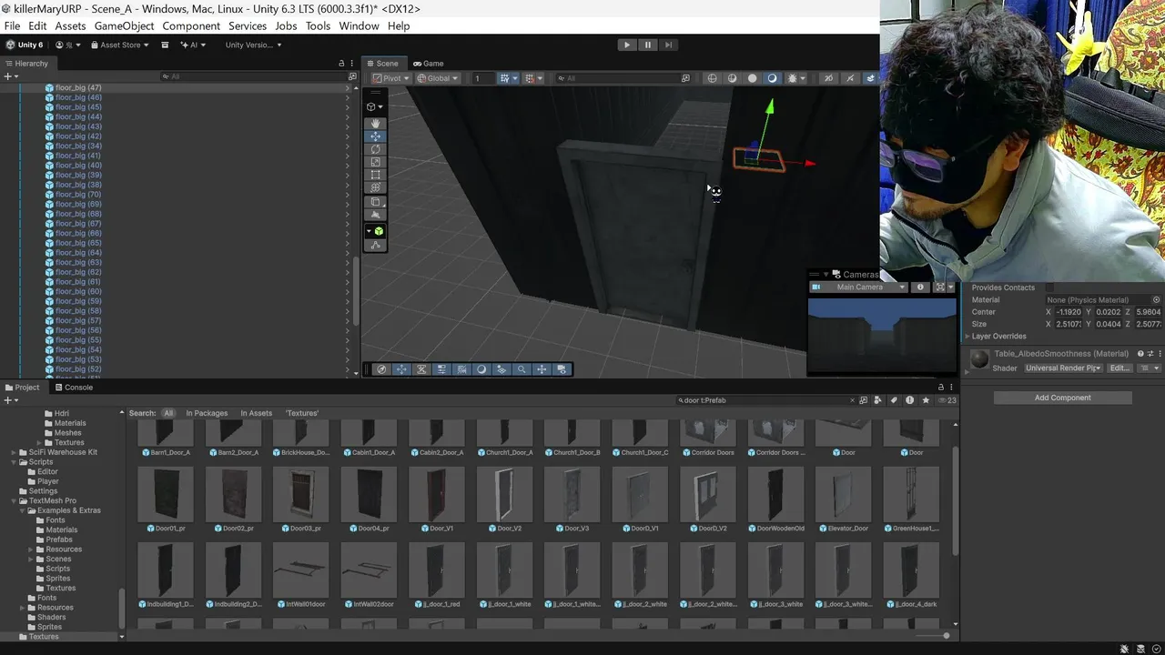Expand the SciFi Warehouse Kit folder
Viewport: 1165px width, 655px height.
coord(13,452)
